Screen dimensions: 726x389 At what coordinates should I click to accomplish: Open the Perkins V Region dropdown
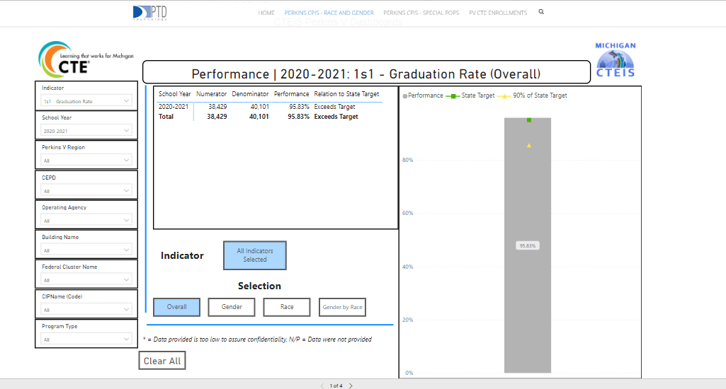[86, 161]
